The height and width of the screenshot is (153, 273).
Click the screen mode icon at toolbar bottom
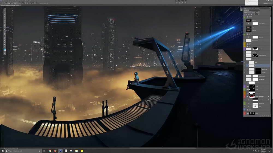(5, 54)
